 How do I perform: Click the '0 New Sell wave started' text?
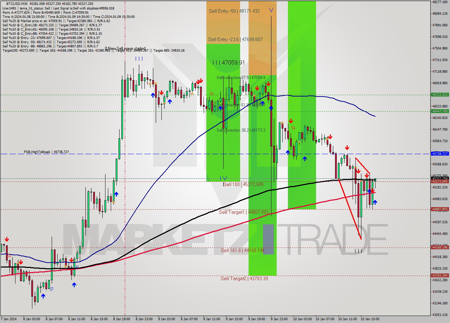click(125, 48)
